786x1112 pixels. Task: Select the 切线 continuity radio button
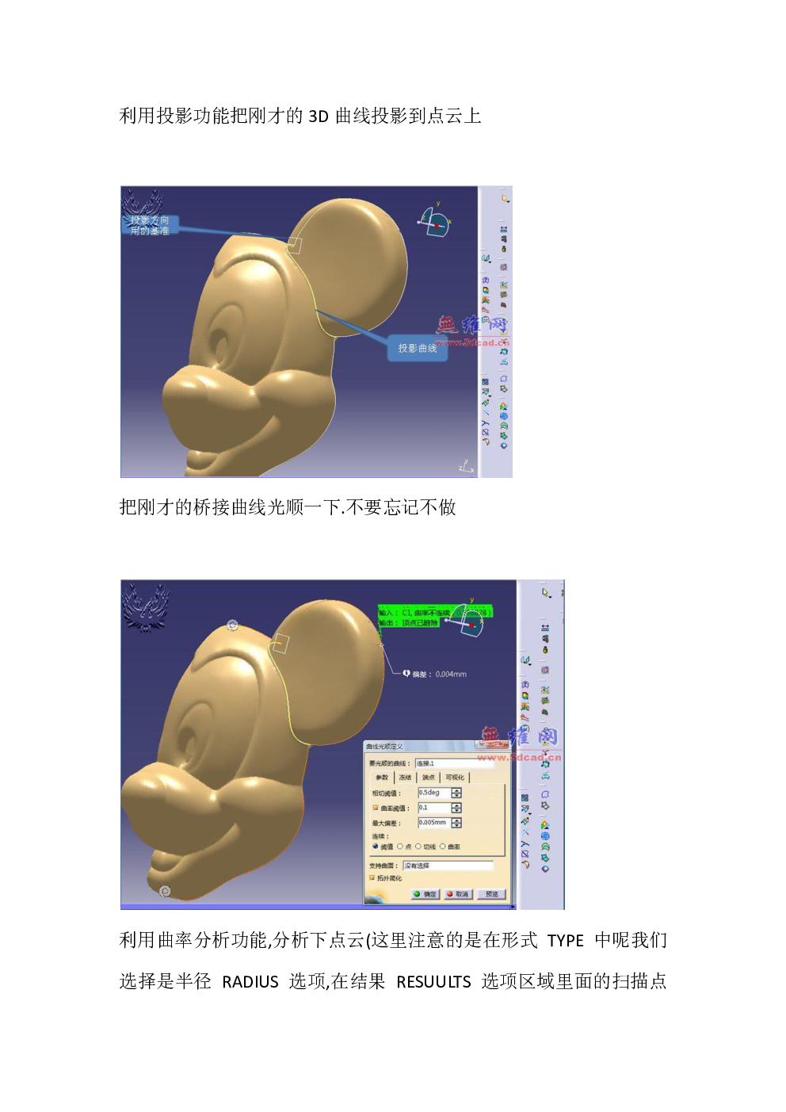pos(418,846)
